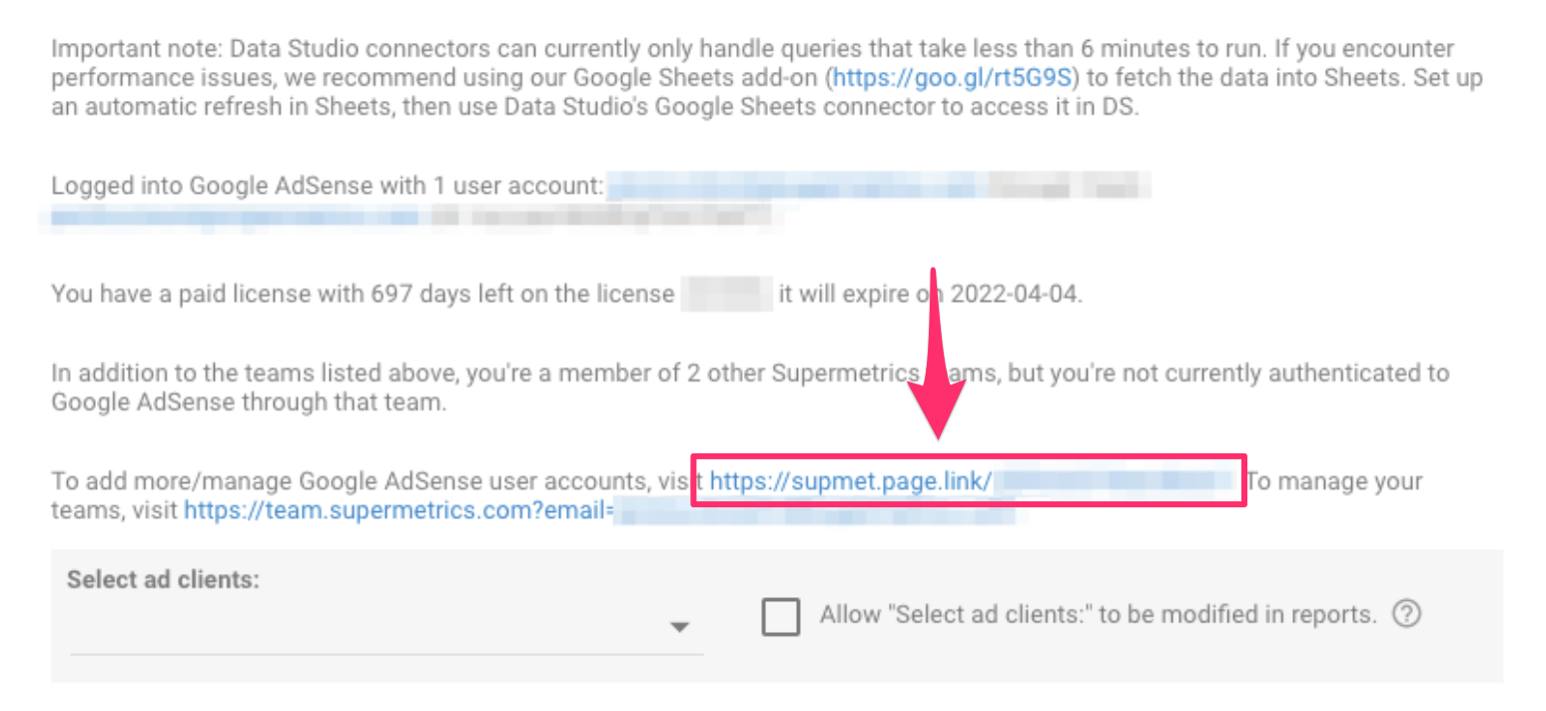Click the blurred license name block
Image resolution: width=1546 pixels, height=711 pixels.
coord(726,295)
